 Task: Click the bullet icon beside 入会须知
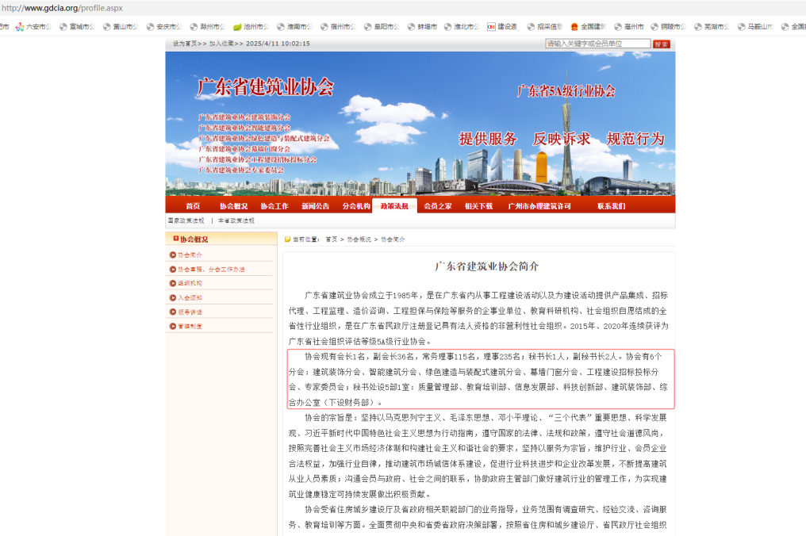172,297
